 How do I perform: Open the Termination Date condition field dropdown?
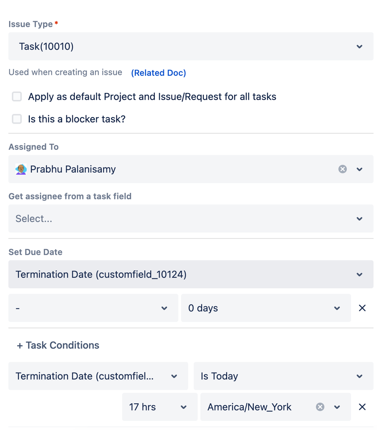point(174,376)
